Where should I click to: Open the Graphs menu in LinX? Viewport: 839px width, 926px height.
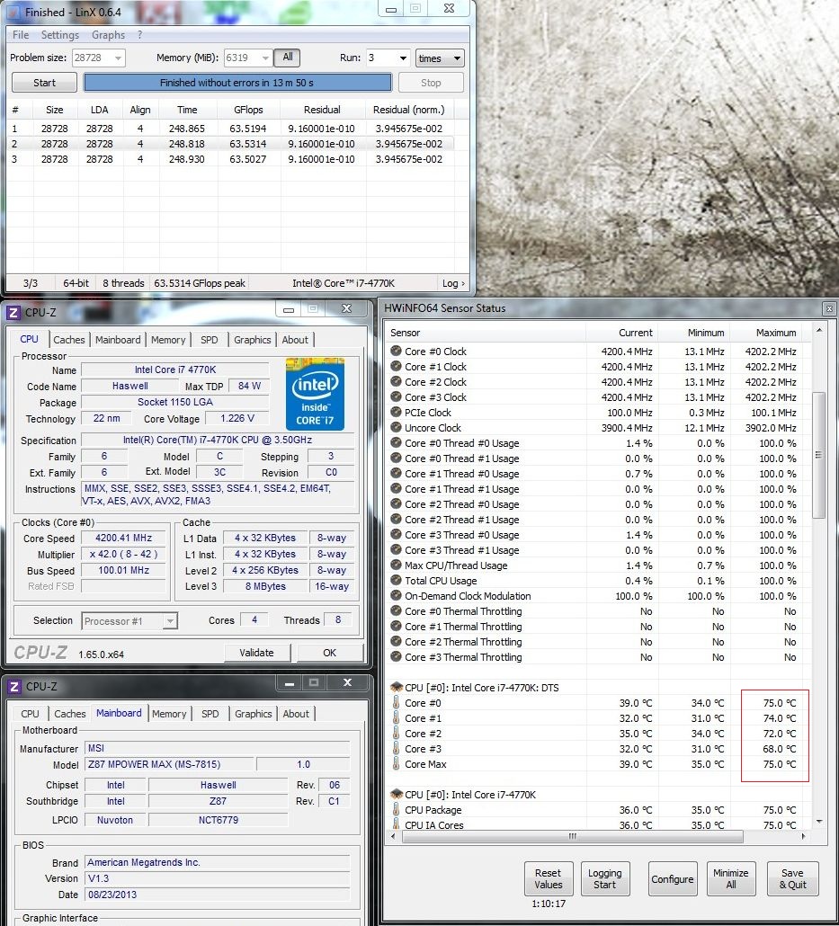tap(108, 35)
